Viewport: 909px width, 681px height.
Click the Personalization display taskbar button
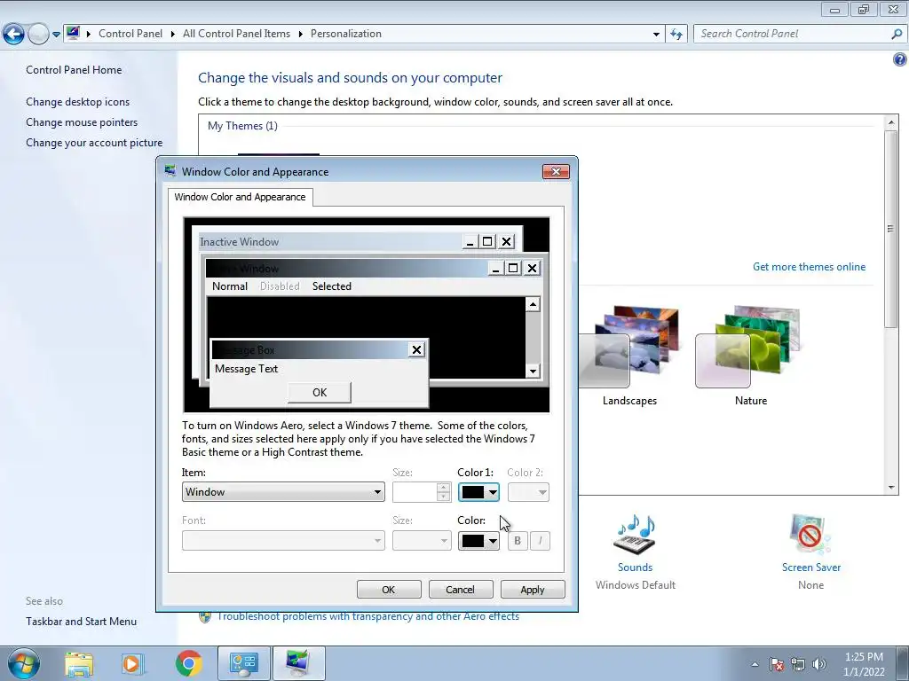click(298, 664)
